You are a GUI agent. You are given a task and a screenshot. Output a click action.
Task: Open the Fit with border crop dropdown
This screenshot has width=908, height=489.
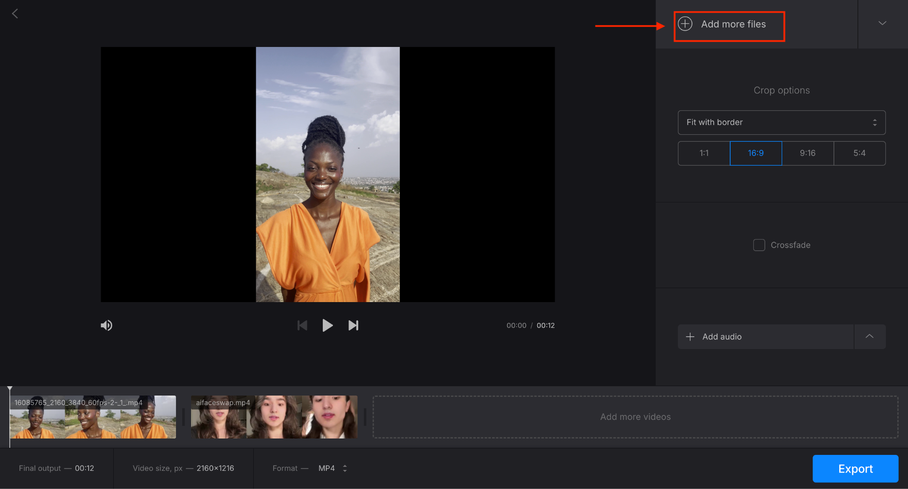[782, 122]
